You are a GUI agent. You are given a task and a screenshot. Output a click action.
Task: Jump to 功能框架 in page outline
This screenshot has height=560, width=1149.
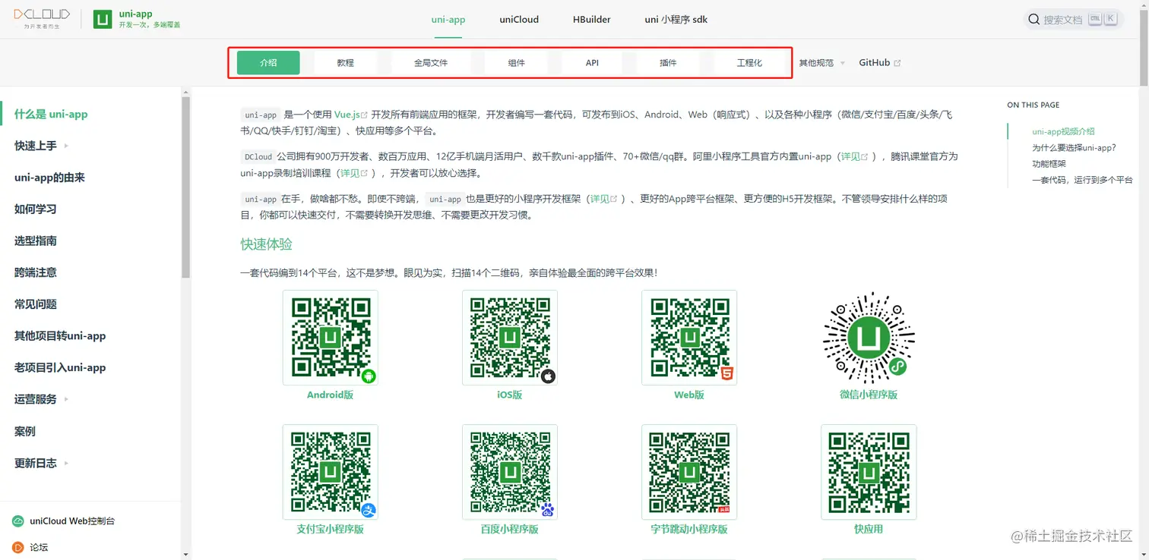click(x=1049, y=164)
